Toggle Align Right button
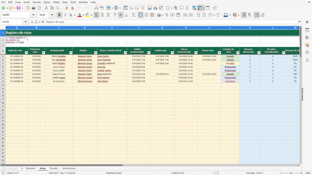The height and width of the screenshot is (175, 312). click(x=108, y=15)
